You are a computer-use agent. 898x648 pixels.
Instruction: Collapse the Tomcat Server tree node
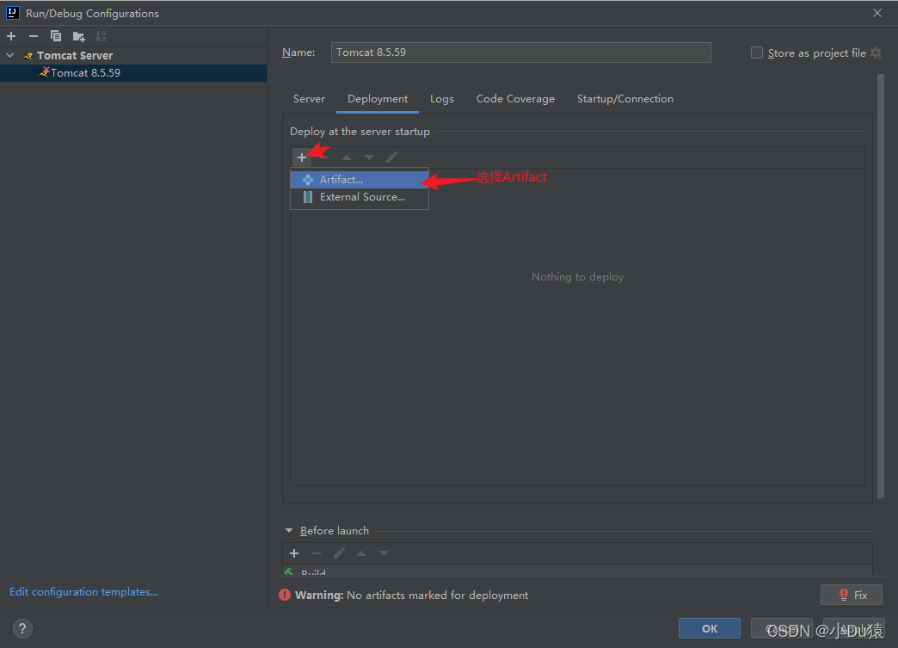point(10,56)
